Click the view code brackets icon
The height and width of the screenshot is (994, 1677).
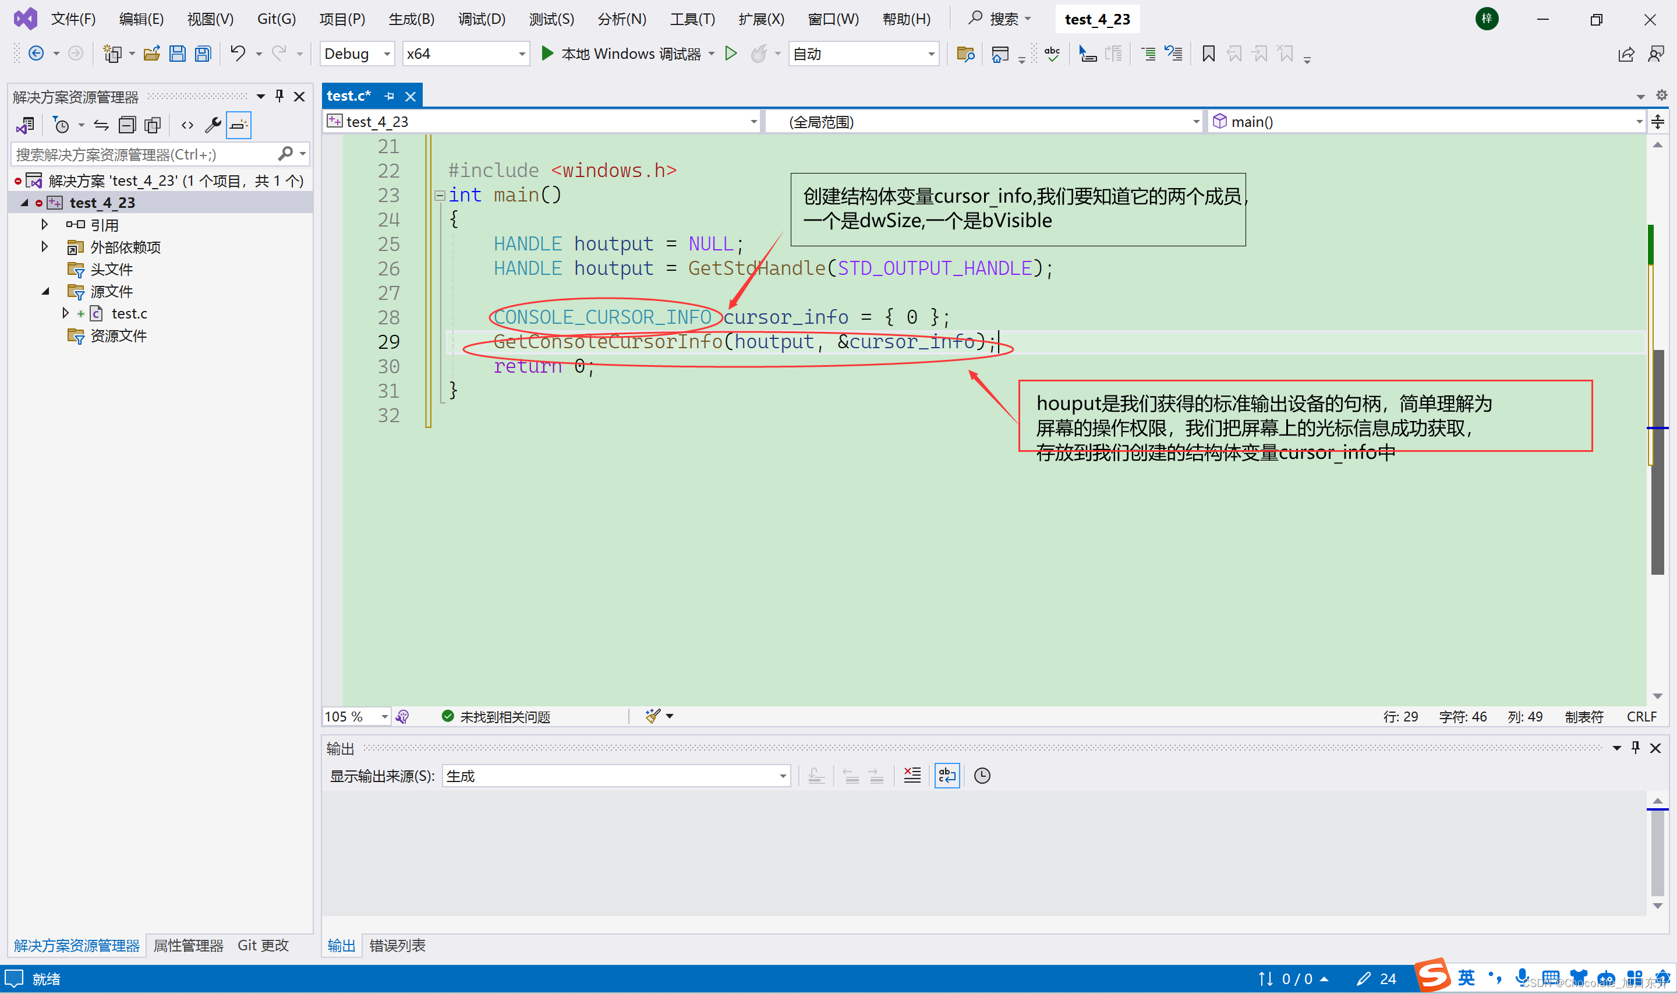[x=187, y=125]
